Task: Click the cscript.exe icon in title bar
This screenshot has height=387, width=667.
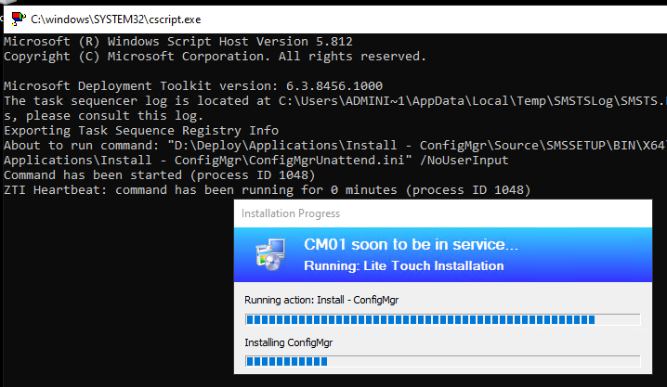Action: [x=17, y=18]
